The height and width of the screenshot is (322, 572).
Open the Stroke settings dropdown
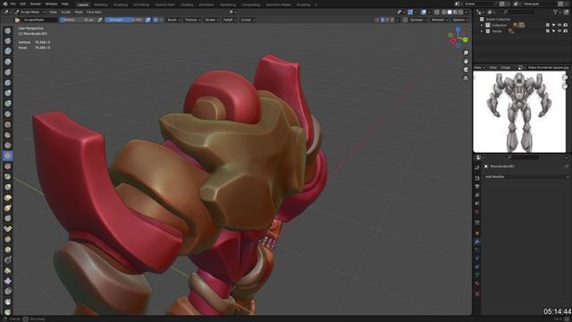(x=212, y=20)
